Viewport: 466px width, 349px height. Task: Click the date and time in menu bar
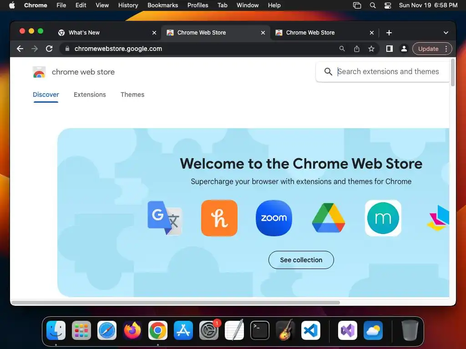pos(428,5)
